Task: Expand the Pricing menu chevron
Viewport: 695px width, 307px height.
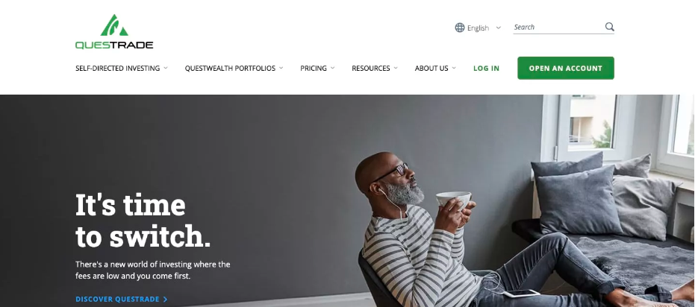Action: (332, 68)
